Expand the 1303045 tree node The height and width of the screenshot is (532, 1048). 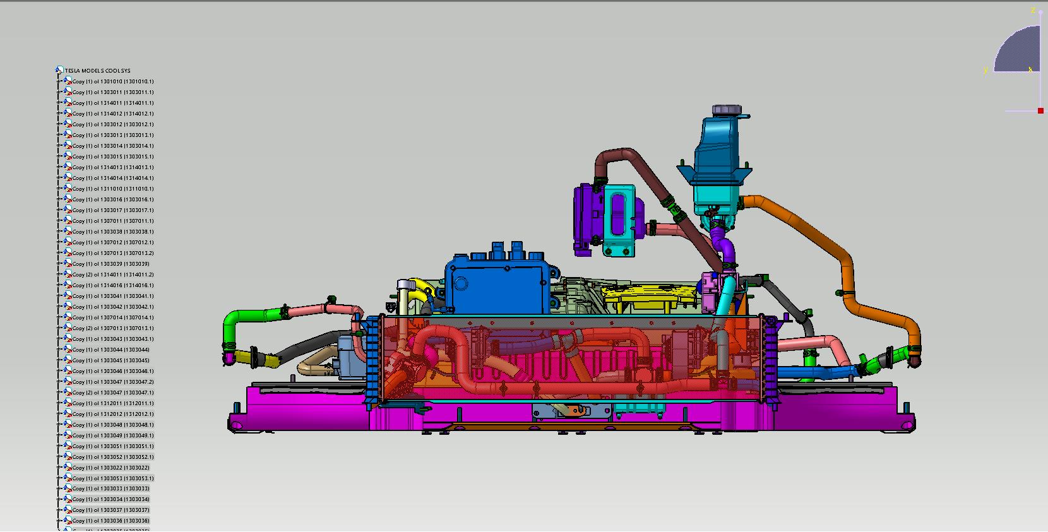click(59, 360)
